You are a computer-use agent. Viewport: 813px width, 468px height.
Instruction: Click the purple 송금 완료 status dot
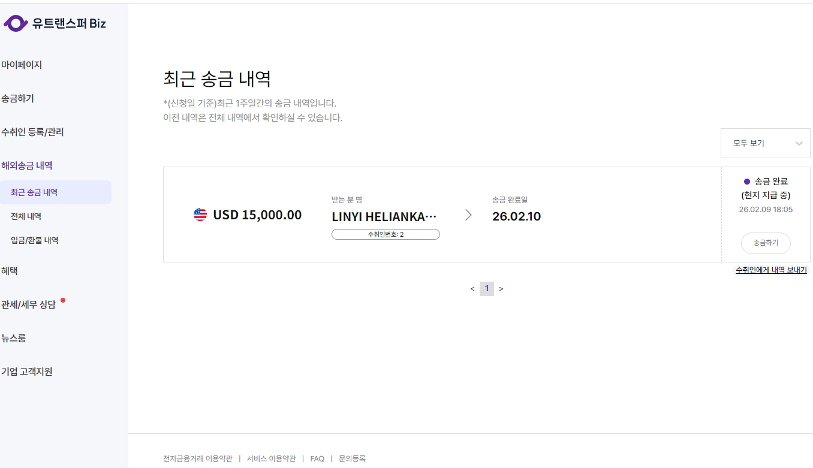click(746, 181)
